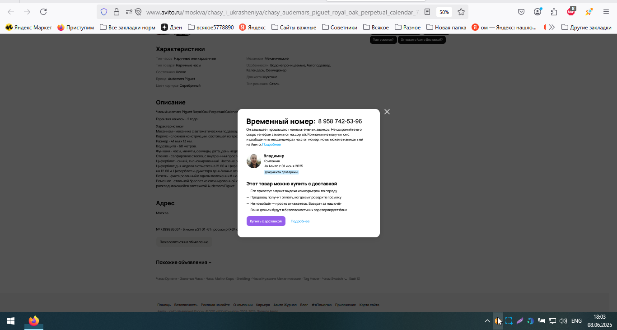This screenshot has height=330, width=617.
Task: Open the 'Приступим' bookmark
Action: (76, 28)
